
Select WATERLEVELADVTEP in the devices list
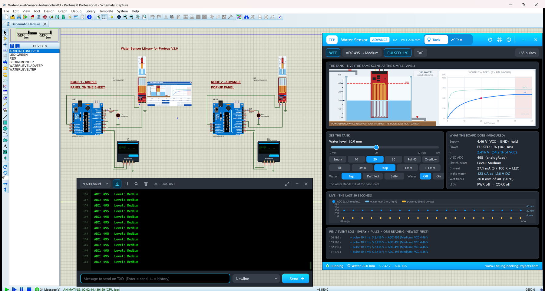point(26,66)
